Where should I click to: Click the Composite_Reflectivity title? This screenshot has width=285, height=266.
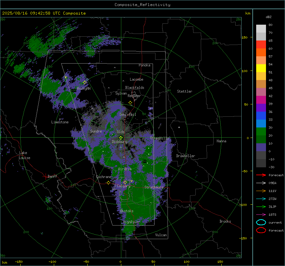142,5
